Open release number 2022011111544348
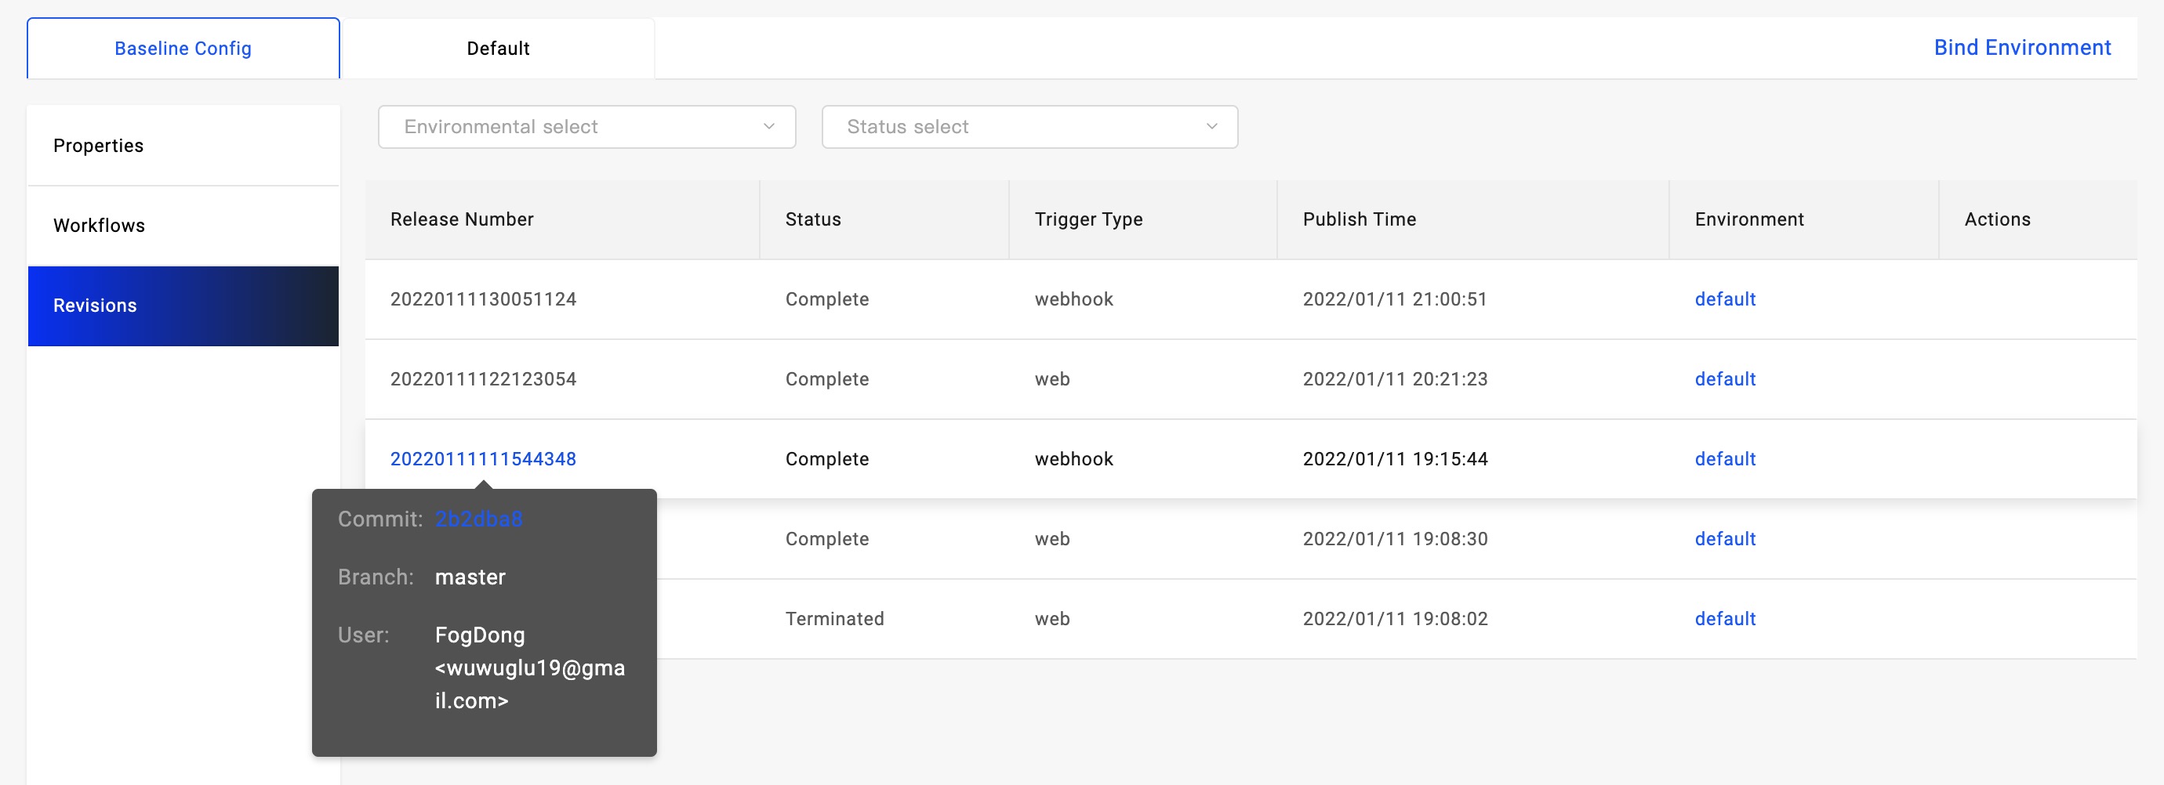 483,459
